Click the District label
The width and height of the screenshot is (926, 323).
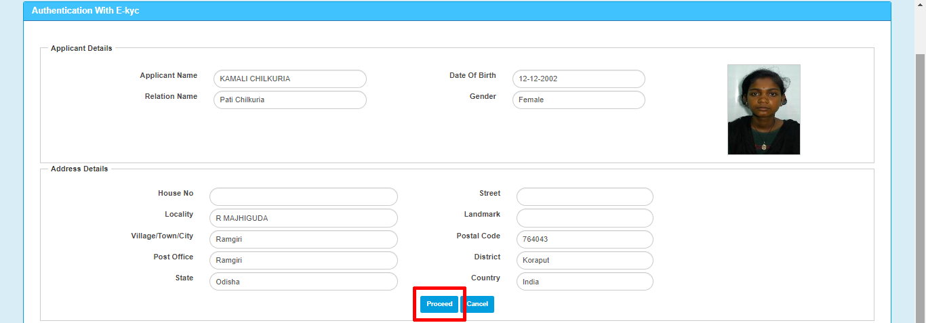[487, 257]
